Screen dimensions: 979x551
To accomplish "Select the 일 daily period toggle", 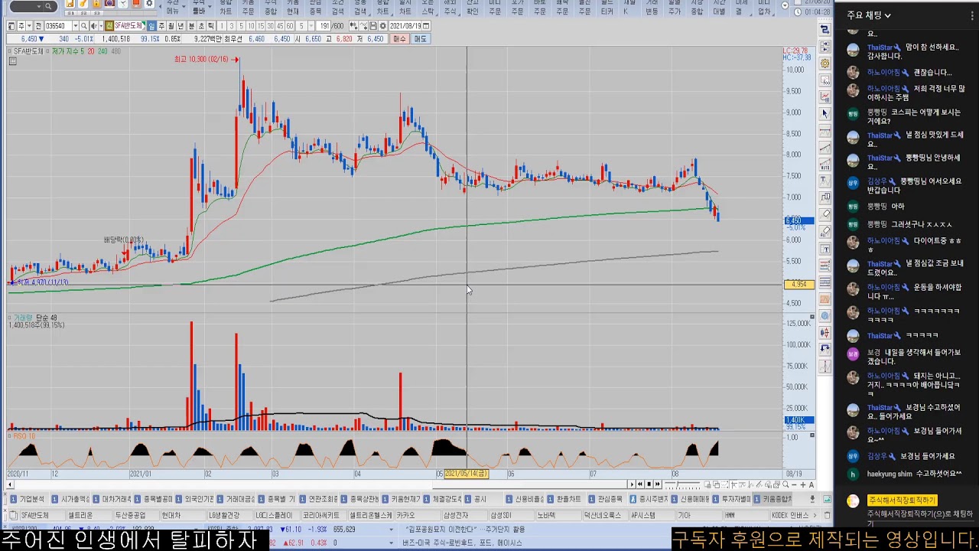I will pos(151,26).
